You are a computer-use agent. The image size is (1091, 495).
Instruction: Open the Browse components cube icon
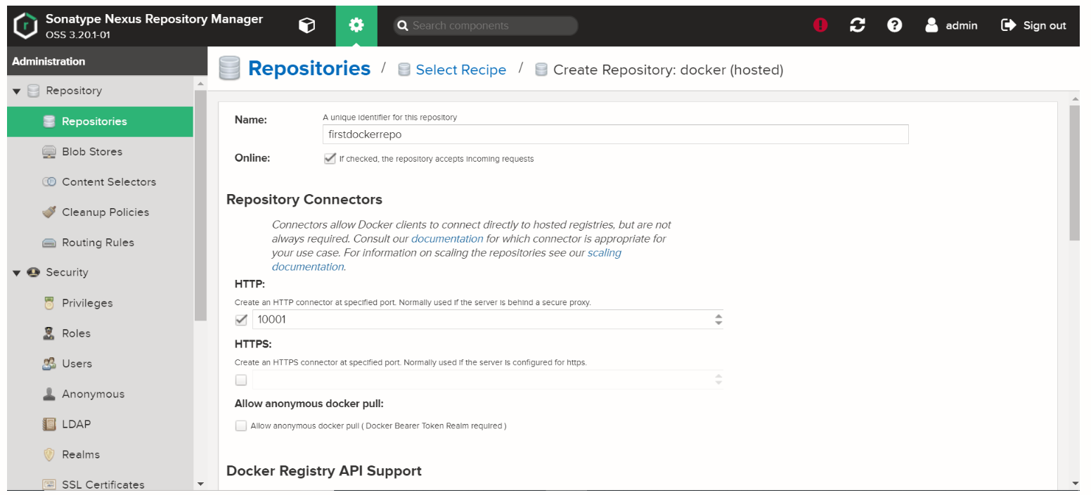coord(306,26)
